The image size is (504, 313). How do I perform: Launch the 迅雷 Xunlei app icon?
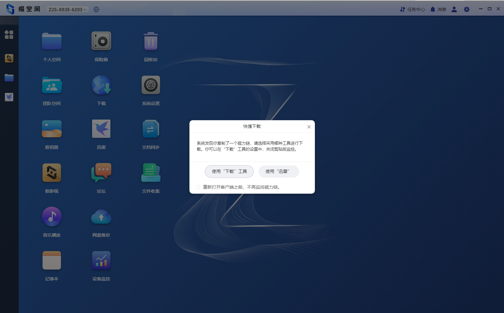point(101,129)
